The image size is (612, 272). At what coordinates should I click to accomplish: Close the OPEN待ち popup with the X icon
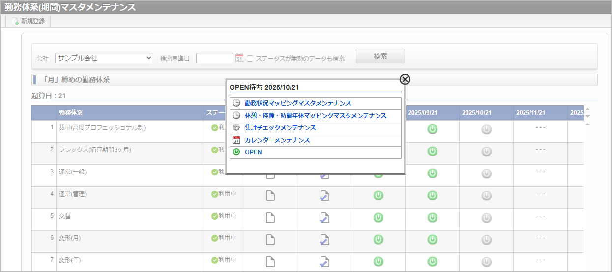[x=405, y=80]
